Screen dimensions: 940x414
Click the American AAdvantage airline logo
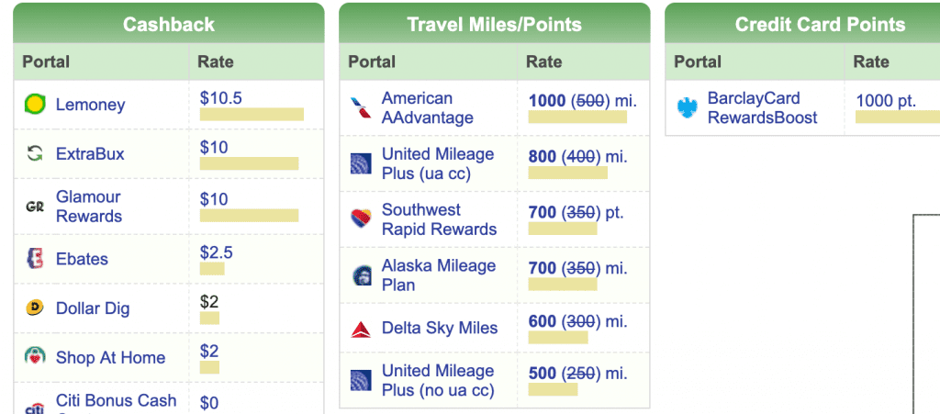click(360, 107)
